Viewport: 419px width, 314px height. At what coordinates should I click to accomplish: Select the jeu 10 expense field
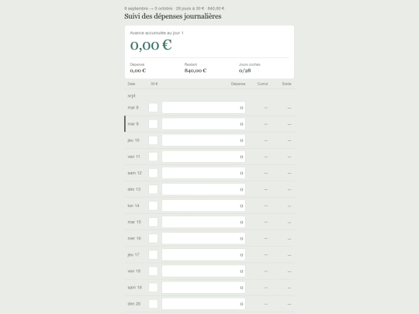coord(203,140)
